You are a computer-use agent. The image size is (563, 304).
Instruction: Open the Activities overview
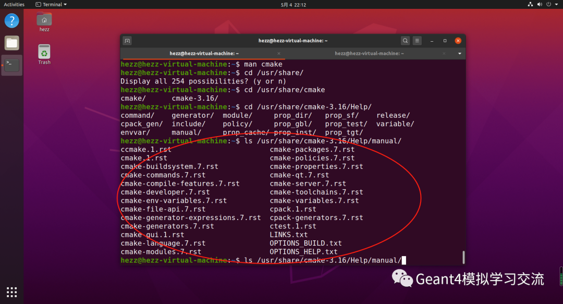tap(14, 4)
